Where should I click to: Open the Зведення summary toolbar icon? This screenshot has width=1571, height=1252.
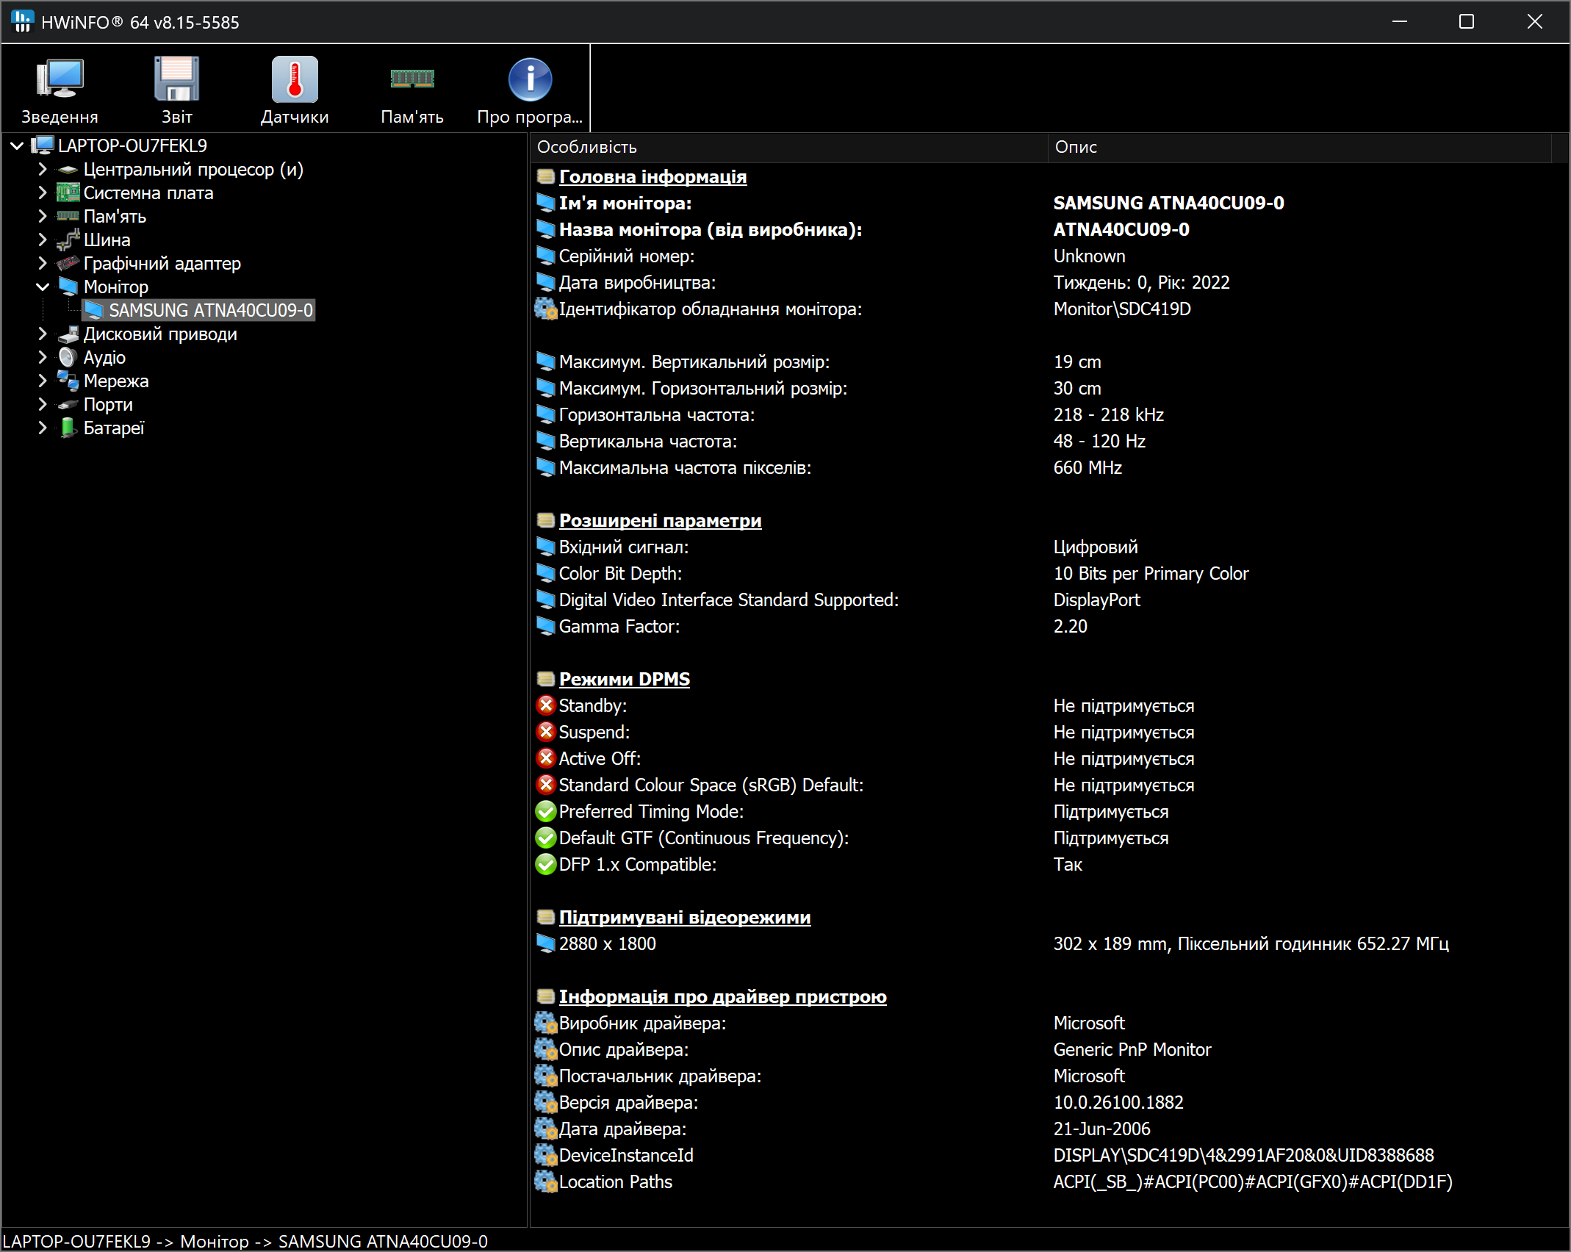60,81
